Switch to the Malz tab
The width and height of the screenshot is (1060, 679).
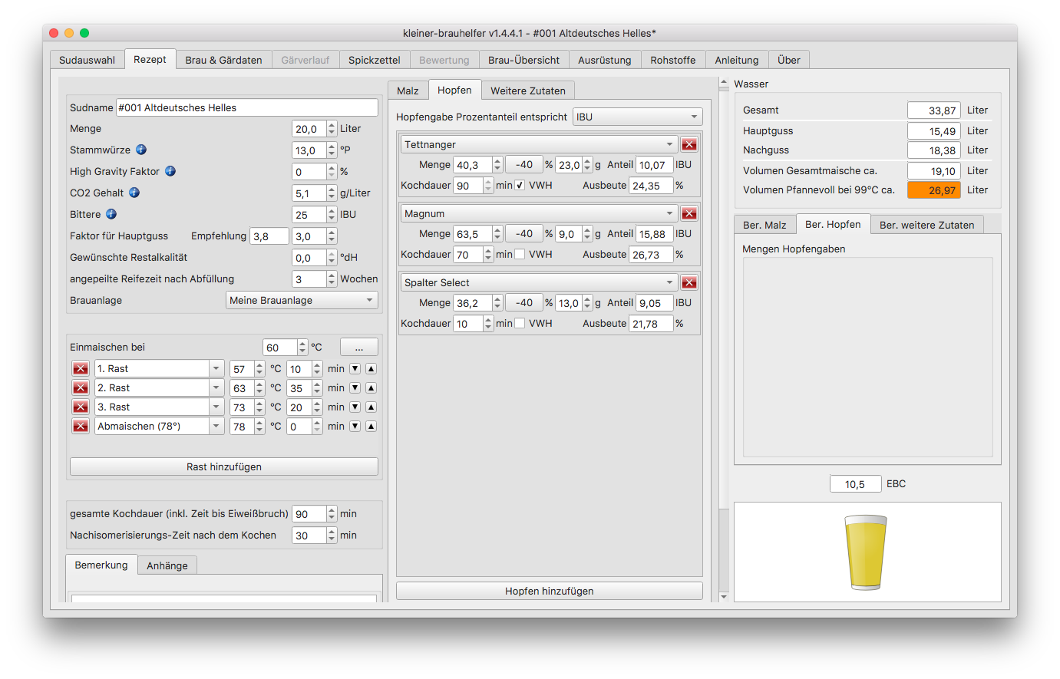(x=408, y=91)
